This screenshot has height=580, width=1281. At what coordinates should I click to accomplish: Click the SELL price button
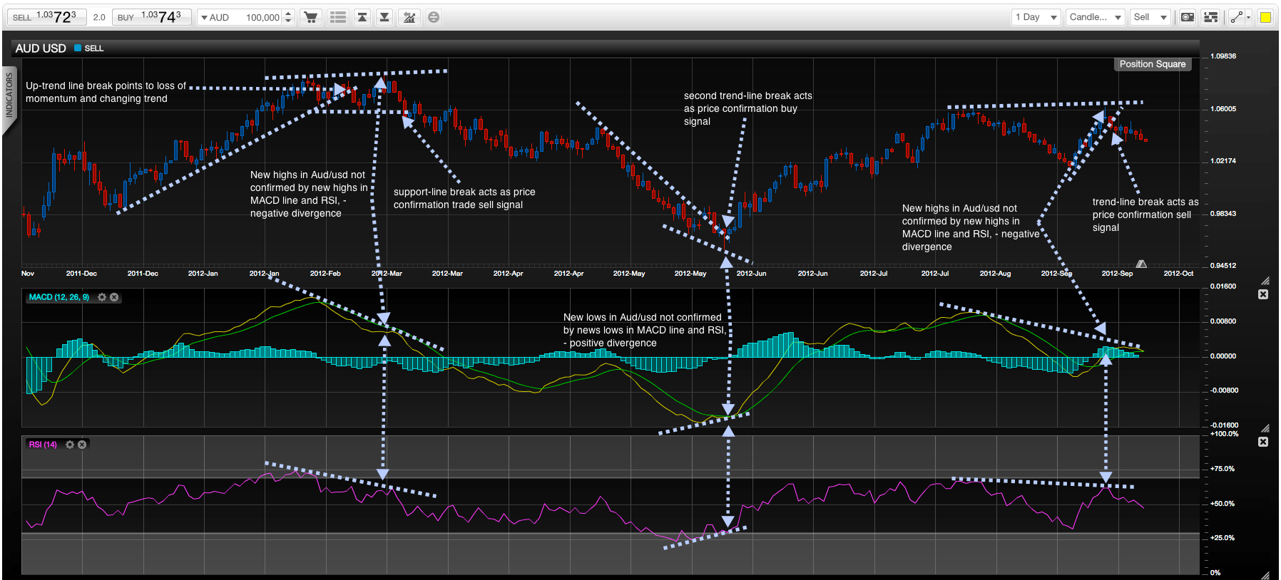click(x=46, y=17)
